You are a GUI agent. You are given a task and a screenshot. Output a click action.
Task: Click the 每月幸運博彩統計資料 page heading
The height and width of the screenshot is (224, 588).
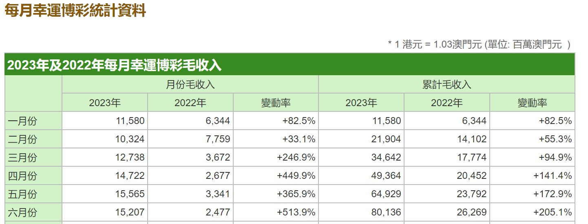click(75, 11)
